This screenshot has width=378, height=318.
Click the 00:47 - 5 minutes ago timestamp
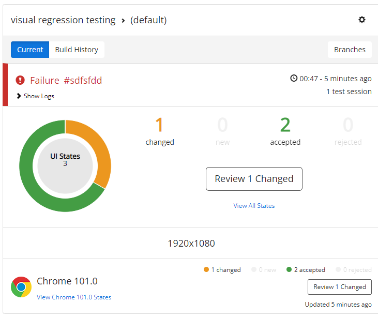[335, 79]
